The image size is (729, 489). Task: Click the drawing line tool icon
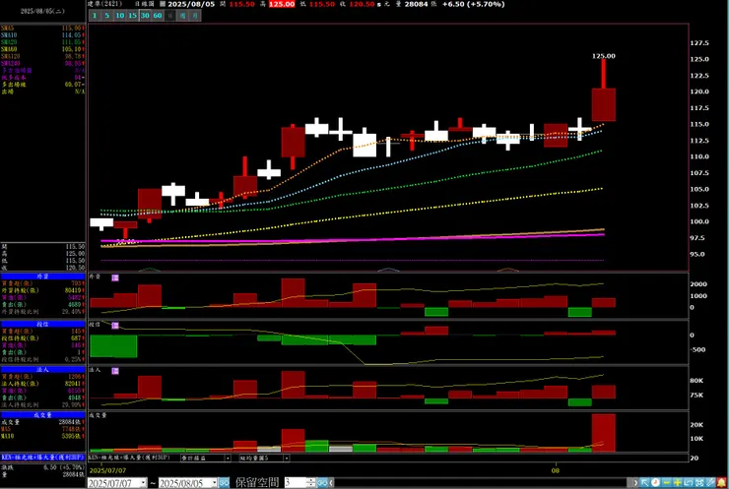click(x=710, y=483)
